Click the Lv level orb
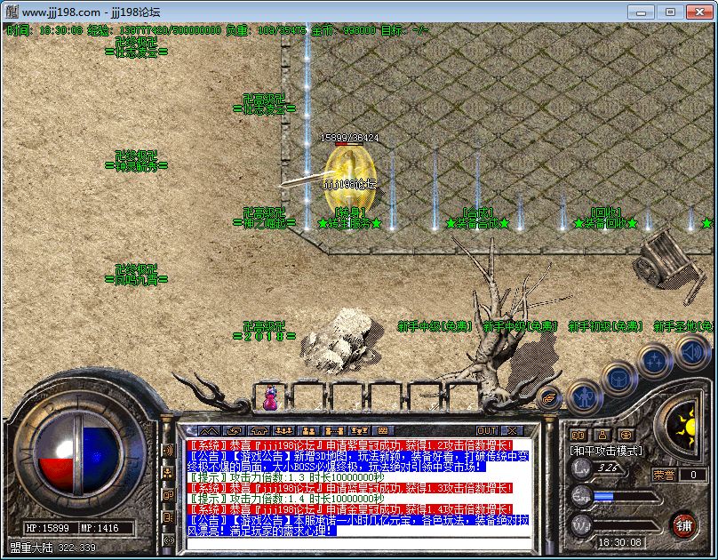This screenshot has width=718, height=560. tap(582, 468)
